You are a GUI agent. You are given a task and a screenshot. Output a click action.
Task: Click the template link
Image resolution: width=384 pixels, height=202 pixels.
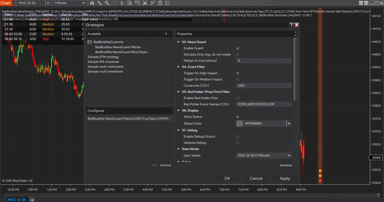[286, 165]
